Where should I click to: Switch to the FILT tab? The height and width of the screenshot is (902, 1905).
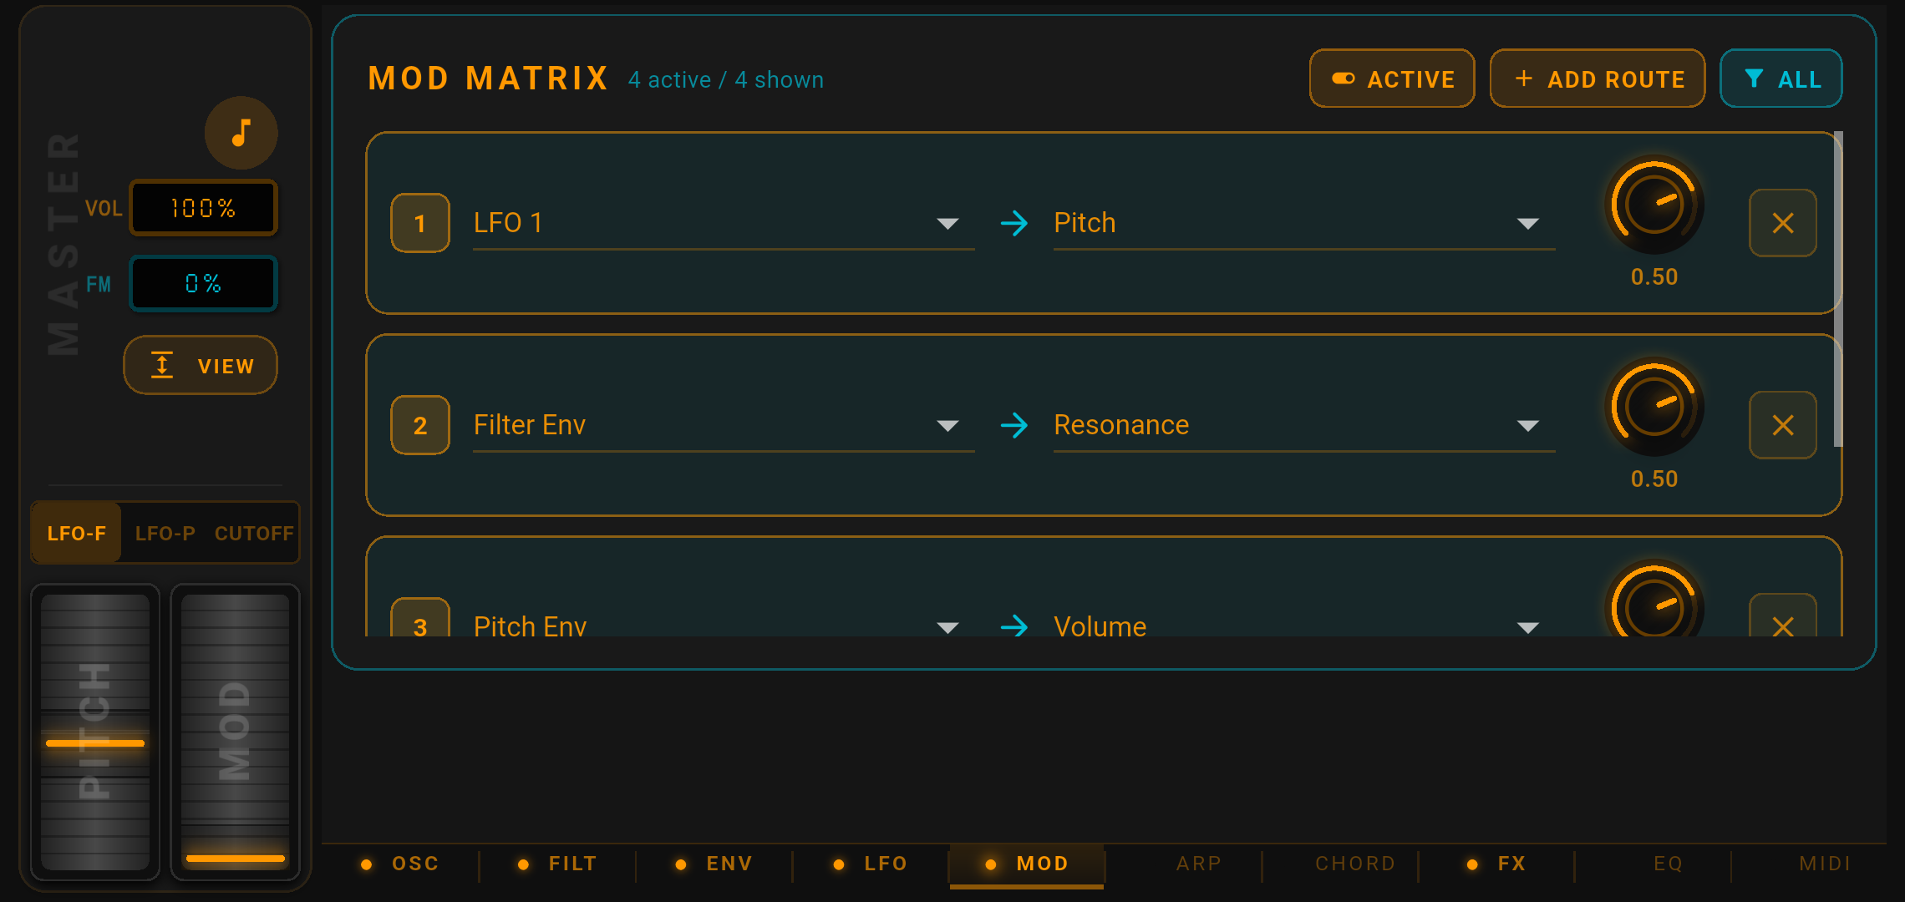point(571,864)
